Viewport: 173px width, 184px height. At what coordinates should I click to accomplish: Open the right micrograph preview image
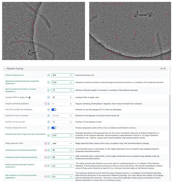click(130, 31)
